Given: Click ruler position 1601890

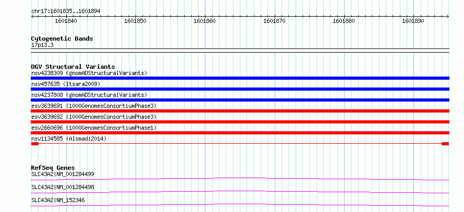Looking at the screenshot, I should pyautogui.click(x=414, y=21).
